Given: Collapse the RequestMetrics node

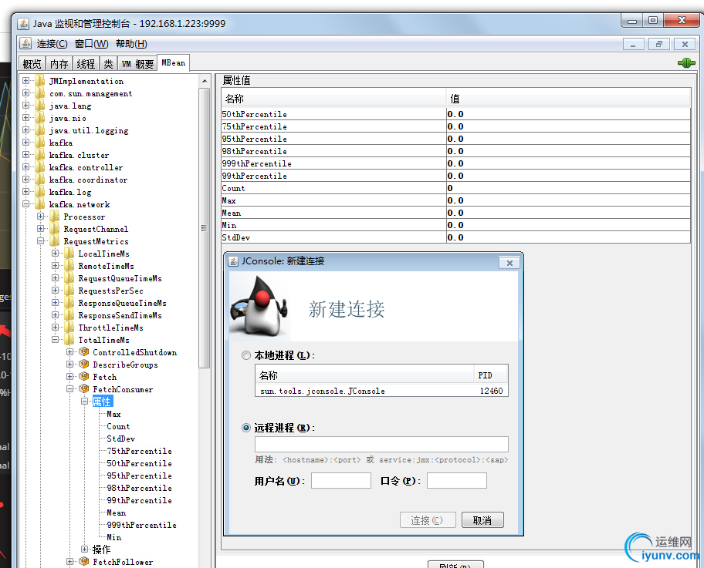Looking at the screenshot, I should coord(40,240).
